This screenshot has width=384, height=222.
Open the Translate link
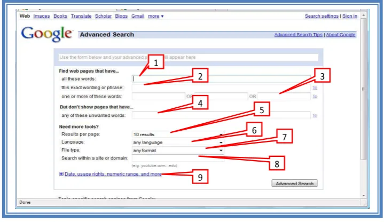coord(81,16)
